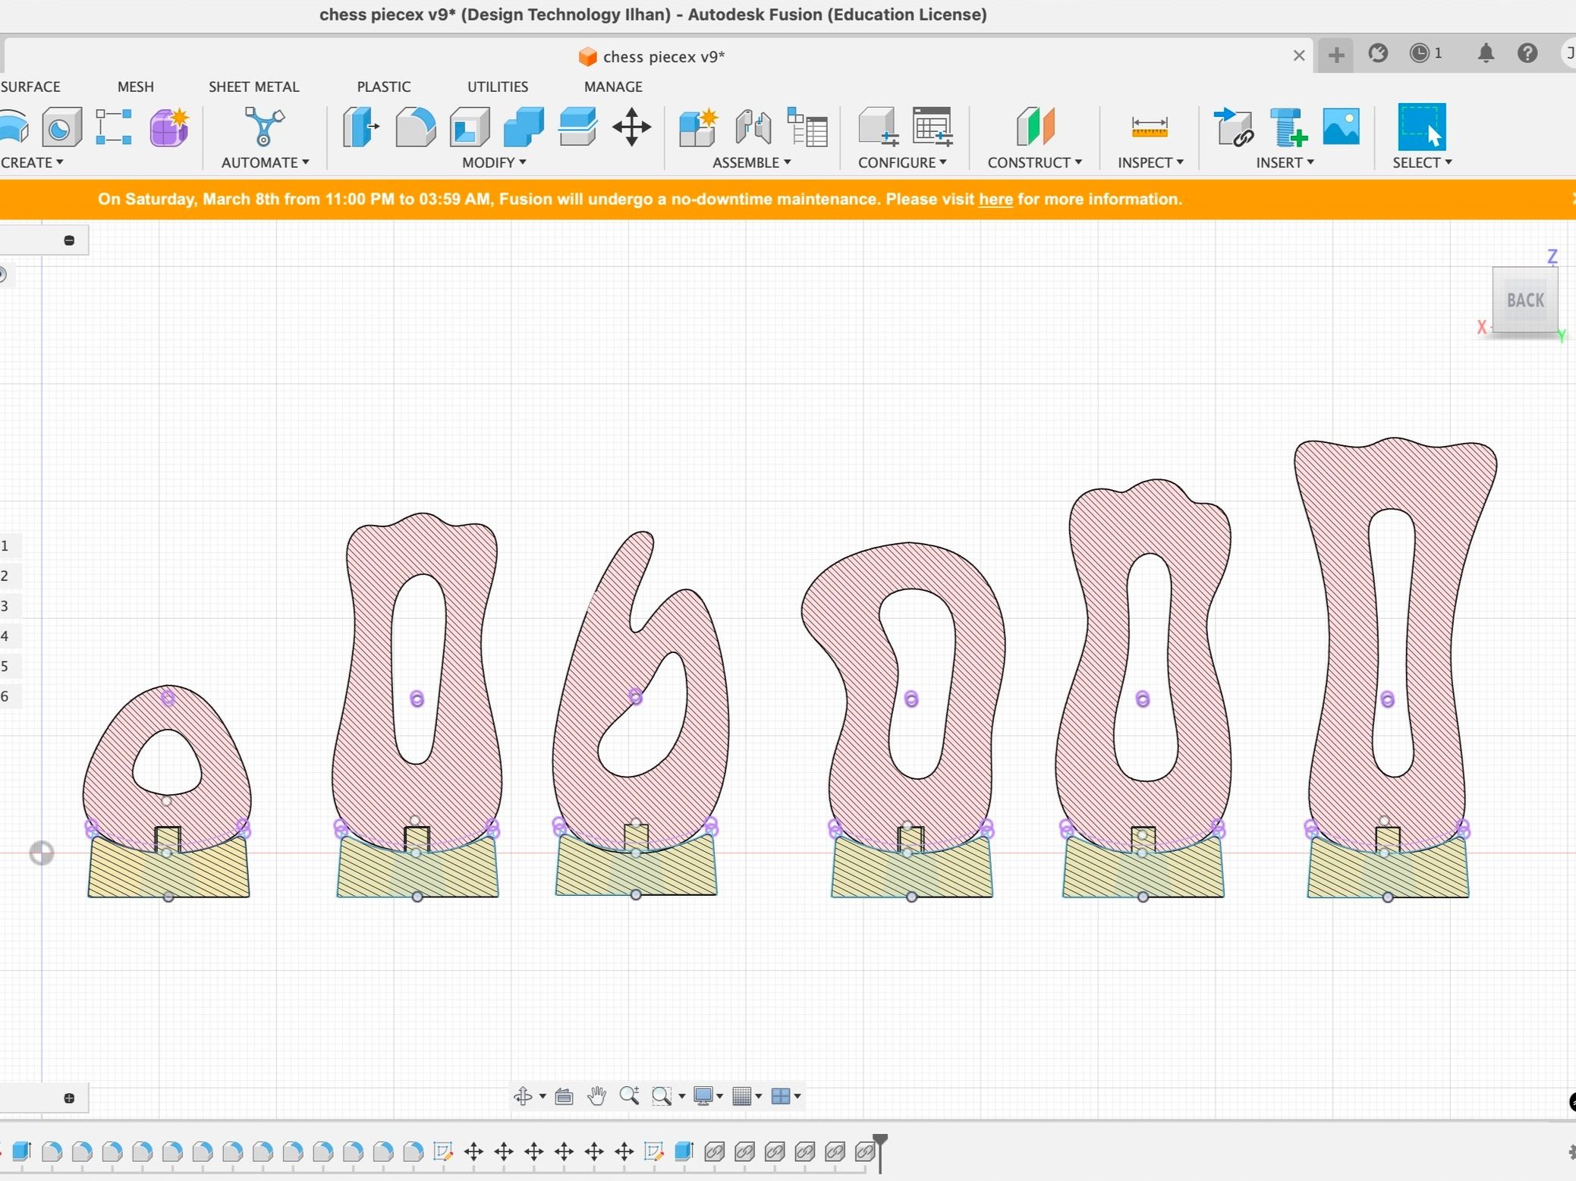Click the Automated Modeling icon
This screenshot has height=1181, width=1576.
[264, 127]
